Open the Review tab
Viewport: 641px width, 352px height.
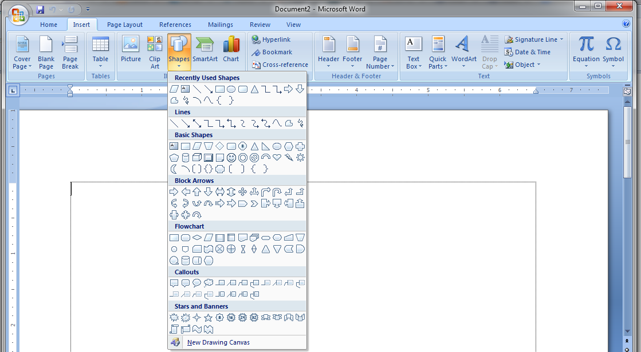[260, 25]
